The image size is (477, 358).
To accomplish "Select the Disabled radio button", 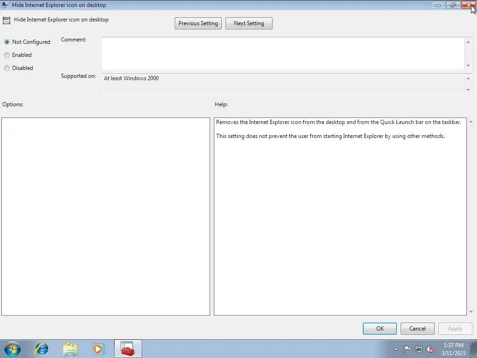I will click(x=7, y=68).
